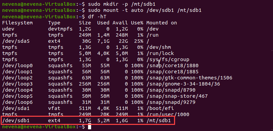Click the '/dev/loop4' filesystem entry
273x131 pixels.
17,90
